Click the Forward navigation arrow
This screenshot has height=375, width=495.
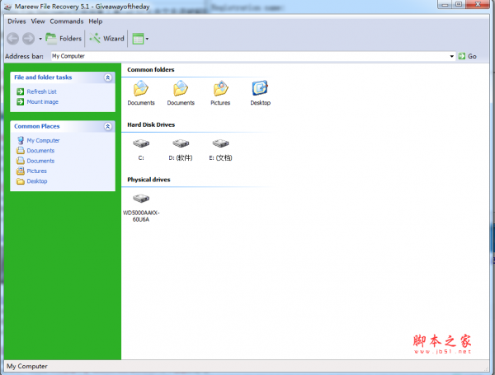[x=28, y=39]
